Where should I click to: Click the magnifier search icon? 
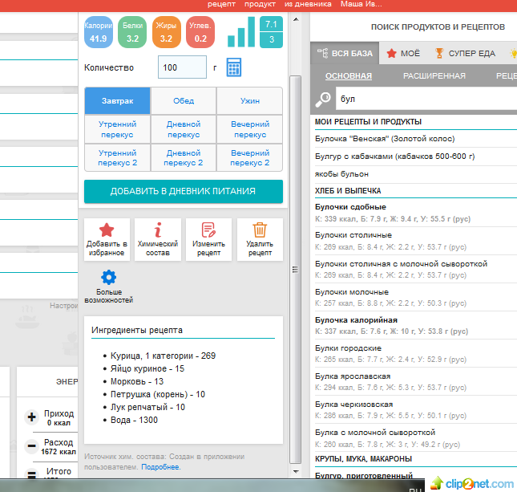pyautogui.click(x=323, y=100)
